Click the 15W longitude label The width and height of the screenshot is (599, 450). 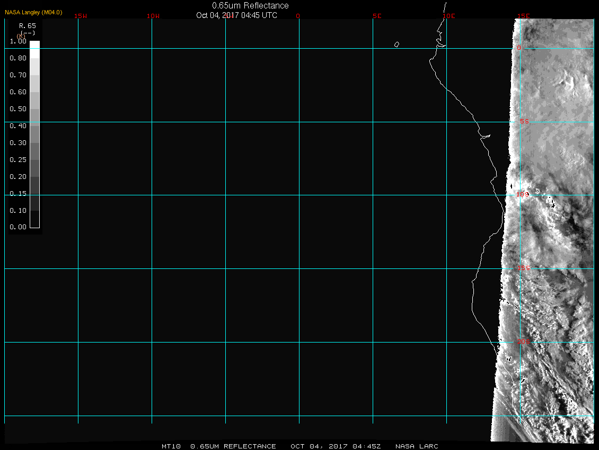click(81, 16)
